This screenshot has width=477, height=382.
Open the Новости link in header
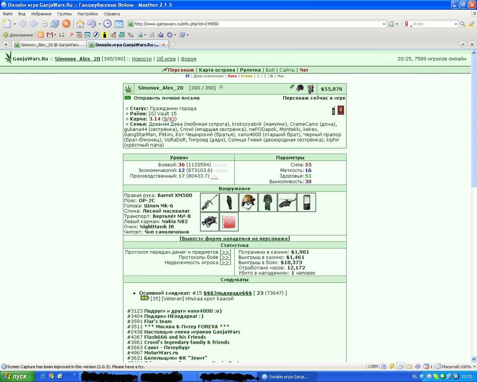click(x=142, y=59)
